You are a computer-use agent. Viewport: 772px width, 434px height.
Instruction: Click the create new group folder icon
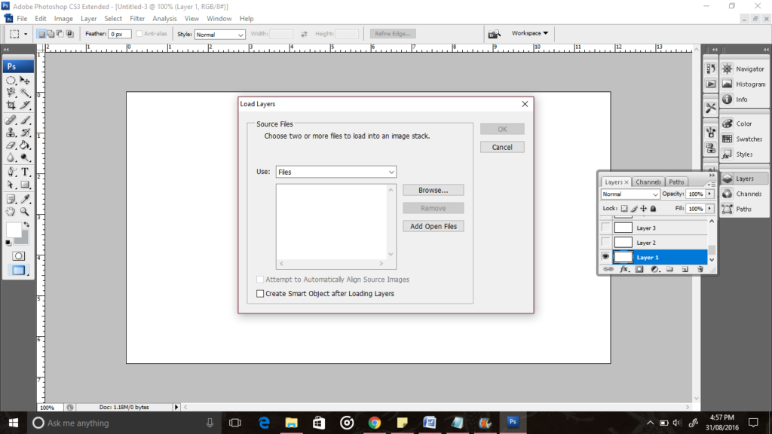[x=669, y=269]
